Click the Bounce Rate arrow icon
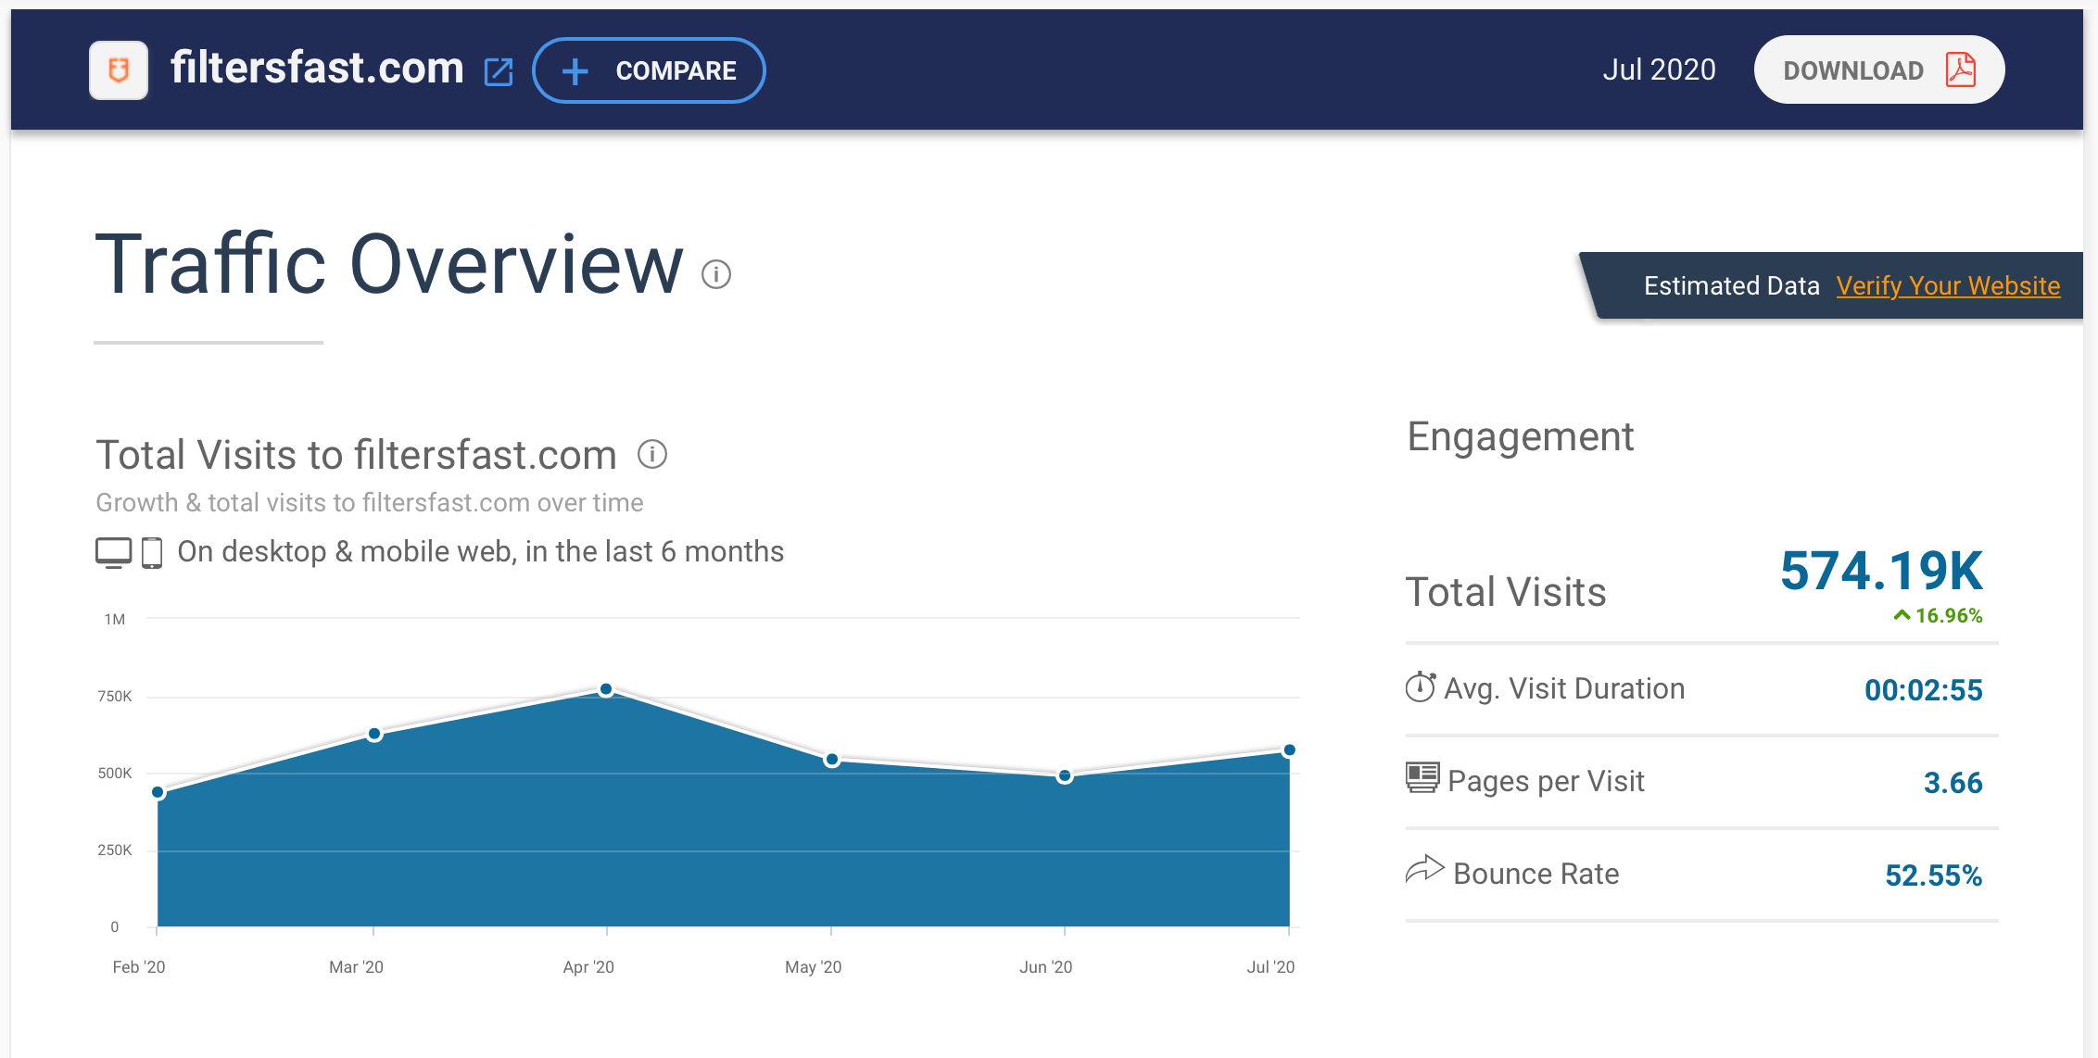2098x1058 pixels. [x=1424, y=869]
